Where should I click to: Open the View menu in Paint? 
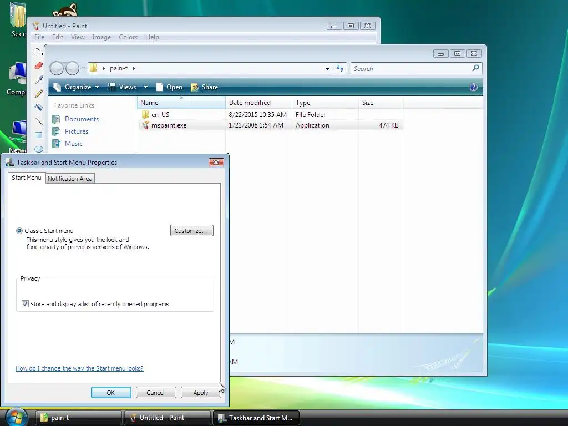pyautogui.click(x=78, y=37)
